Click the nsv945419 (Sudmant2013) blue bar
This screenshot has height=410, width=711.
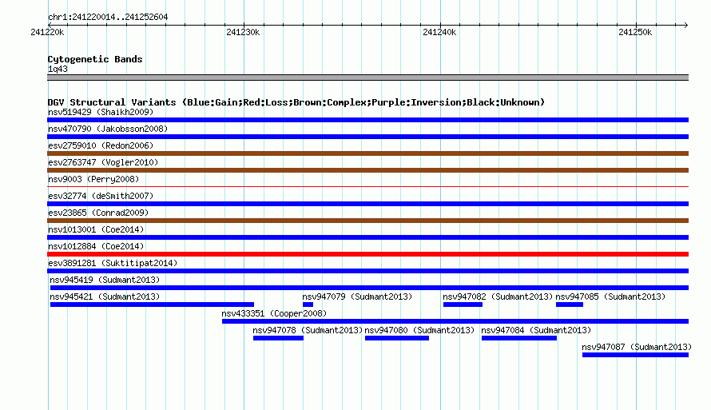click(x=369, y=288)
